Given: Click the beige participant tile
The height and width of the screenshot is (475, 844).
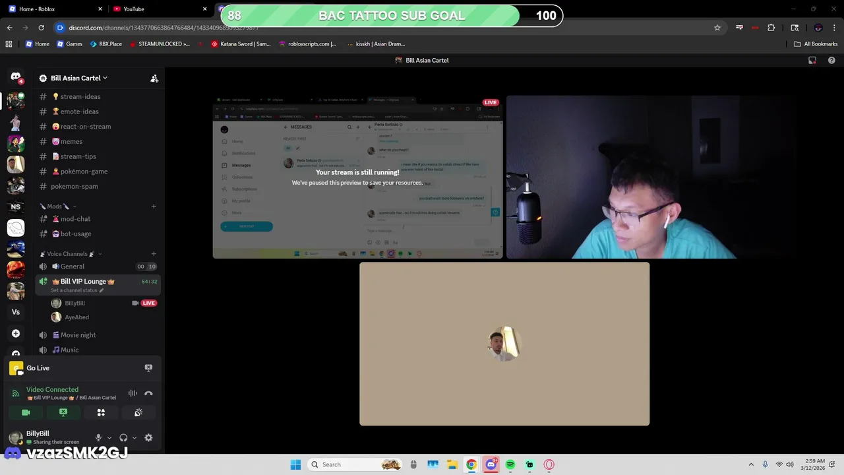Looking at the screenshot, I should point(504,344).
